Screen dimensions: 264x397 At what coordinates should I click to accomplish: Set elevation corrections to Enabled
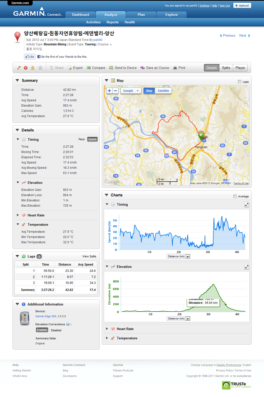42,330
